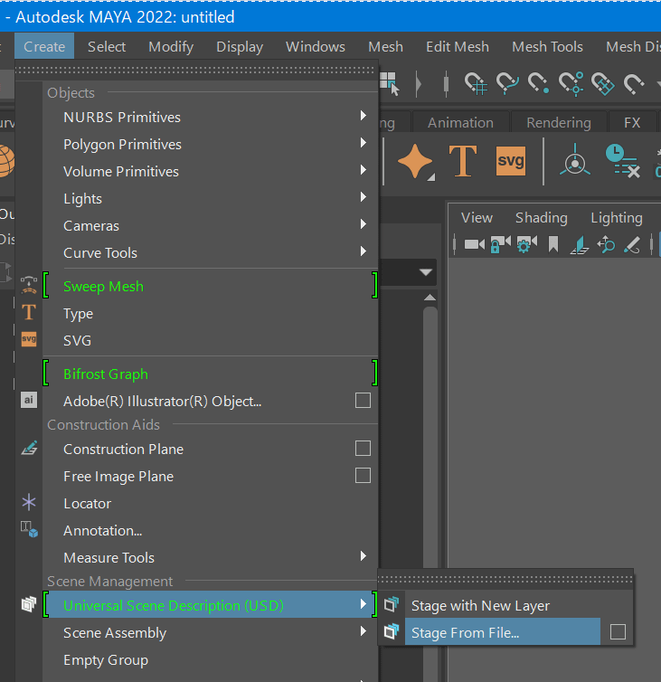Switch to the Animation shelf tab
This screenshot has width=661, height=682.
460,123
